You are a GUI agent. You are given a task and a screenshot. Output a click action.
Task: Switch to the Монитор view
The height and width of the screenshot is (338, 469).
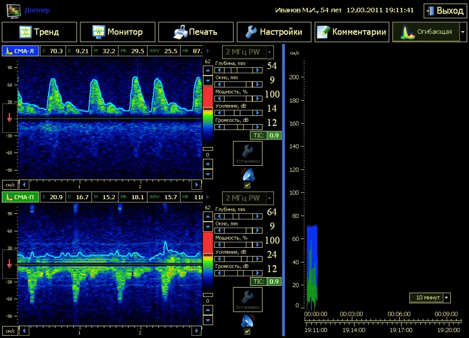coord(117,32)
